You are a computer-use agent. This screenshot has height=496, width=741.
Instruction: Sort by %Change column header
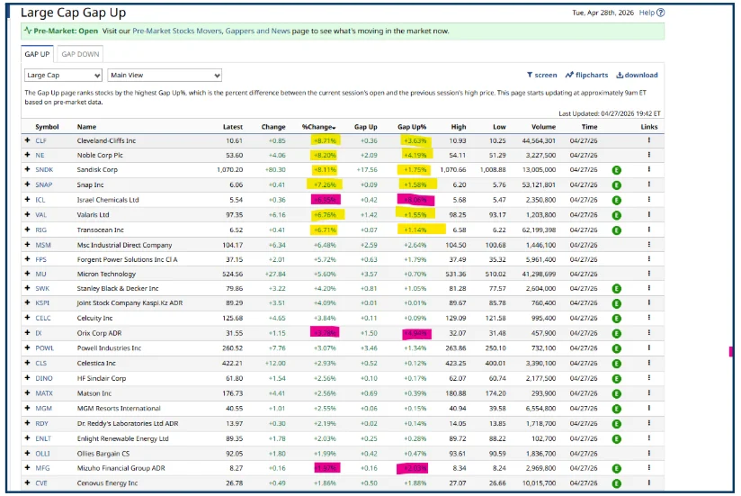coord(319,127)
